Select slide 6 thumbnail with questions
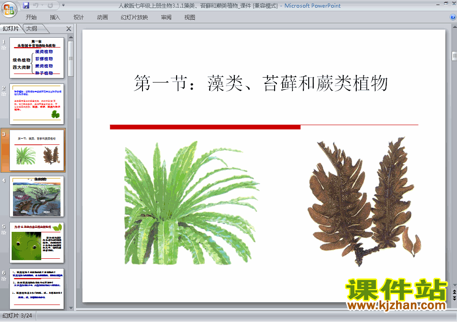The image size is (457, 322). tap(37, 289)
